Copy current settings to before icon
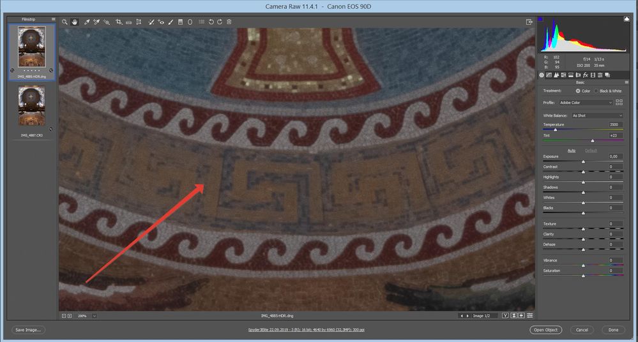Image resolution: width=638 pixels, height=342 pixels. pos(522,316)
